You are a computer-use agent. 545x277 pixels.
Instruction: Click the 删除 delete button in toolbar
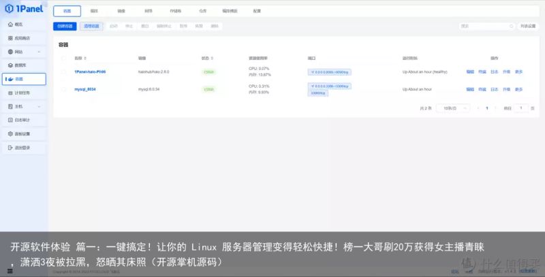[x=215, y=26]
